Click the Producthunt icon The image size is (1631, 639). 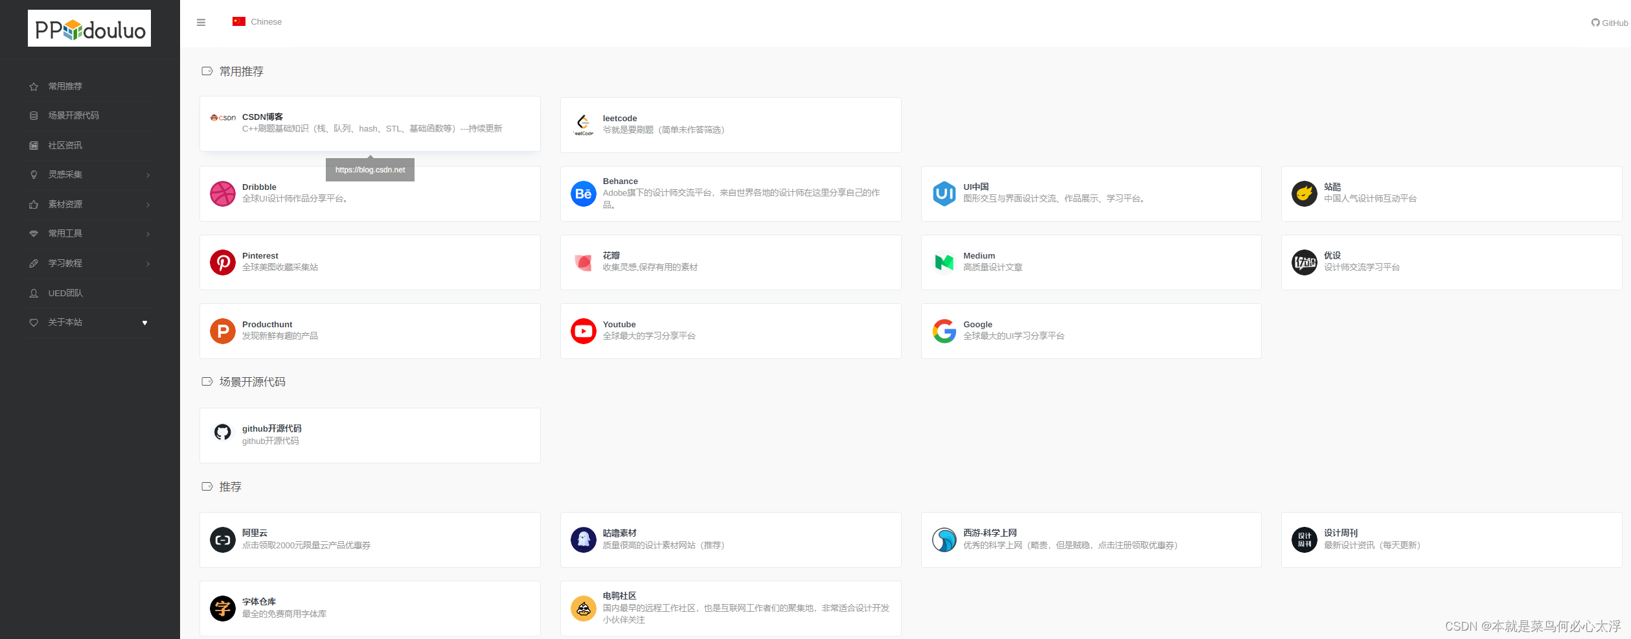coord(223,331)
